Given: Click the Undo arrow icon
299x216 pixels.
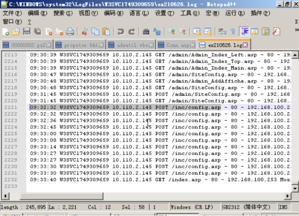Looking at the screenshot, I should pyautogui.click(x=121, y=32).
